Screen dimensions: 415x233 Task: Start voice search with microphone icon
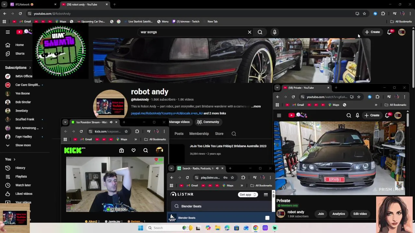(x=275, y=32)
